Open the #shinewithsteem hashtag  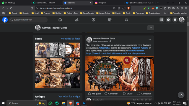pyautogui.click(x=136, y=51)
